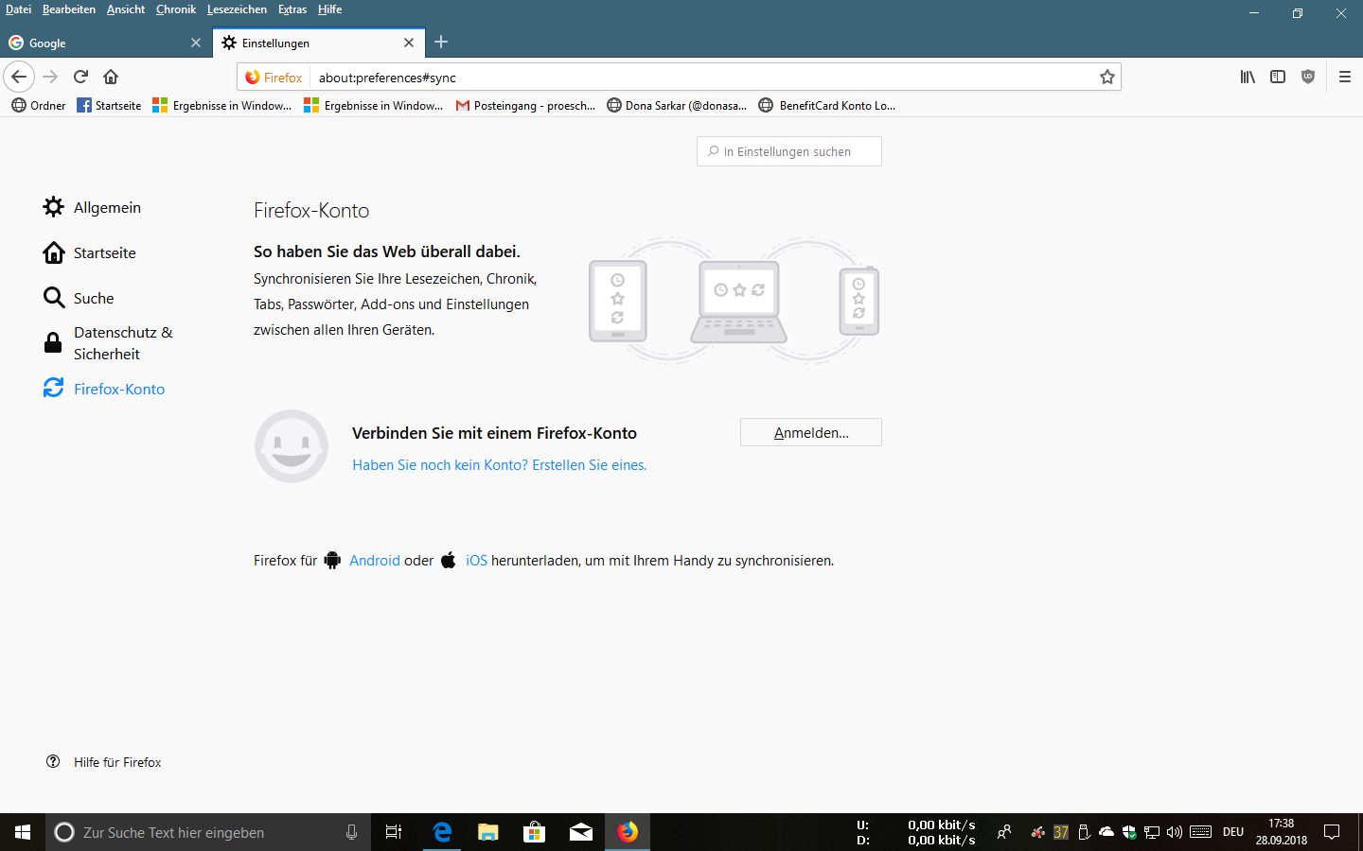The height and width of the screenshot is (851, 1363).
Task: Open the Firefox hamburger menu
Action: point(1344,77)
